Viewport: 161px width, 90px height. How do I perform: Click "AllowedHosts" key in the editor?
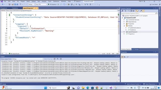[23, 37]
